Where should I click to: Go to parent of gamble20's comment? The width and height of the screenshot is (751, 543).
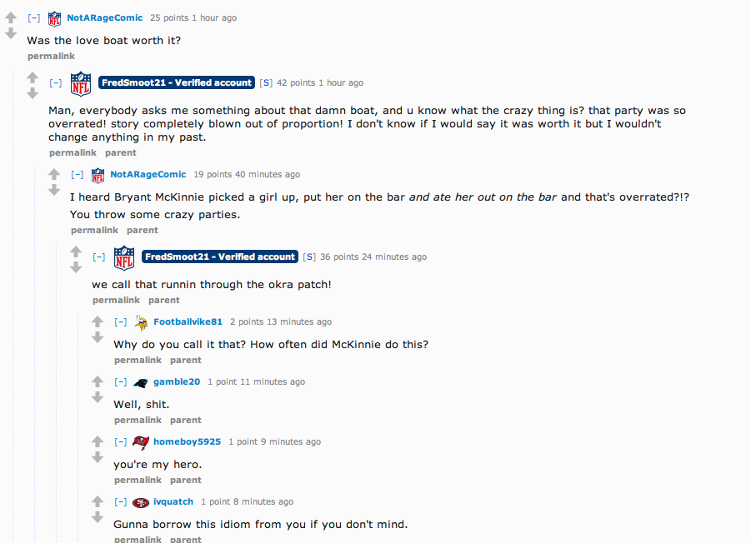(186, 420)
